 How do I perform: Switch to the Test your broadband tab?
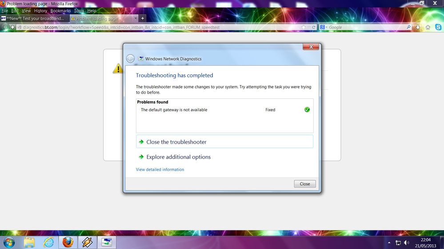point(35,18)
